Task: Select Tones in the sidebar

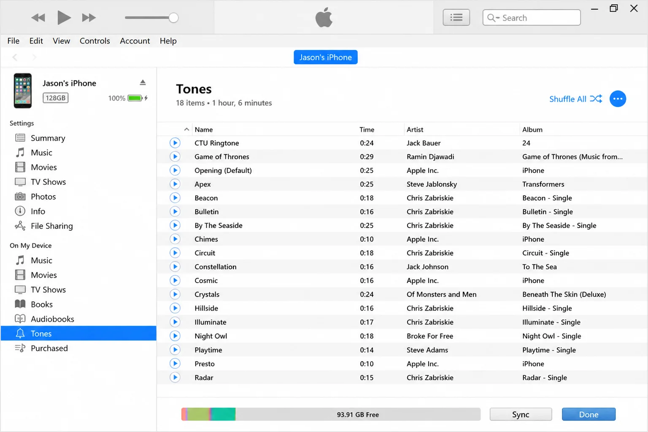Action: [78, 333]
